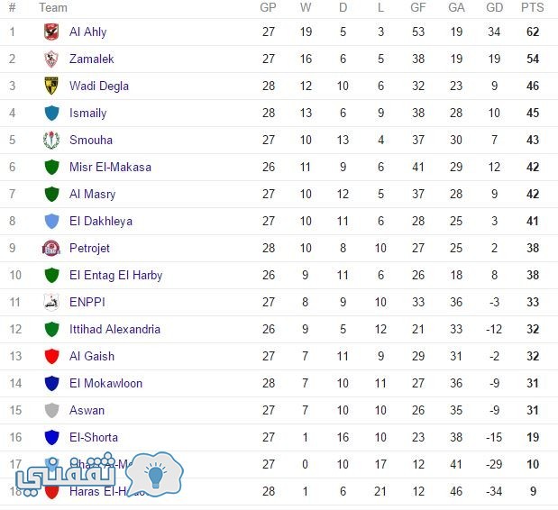Click the Wadi Degla yellow shield logo

point(51,86)
